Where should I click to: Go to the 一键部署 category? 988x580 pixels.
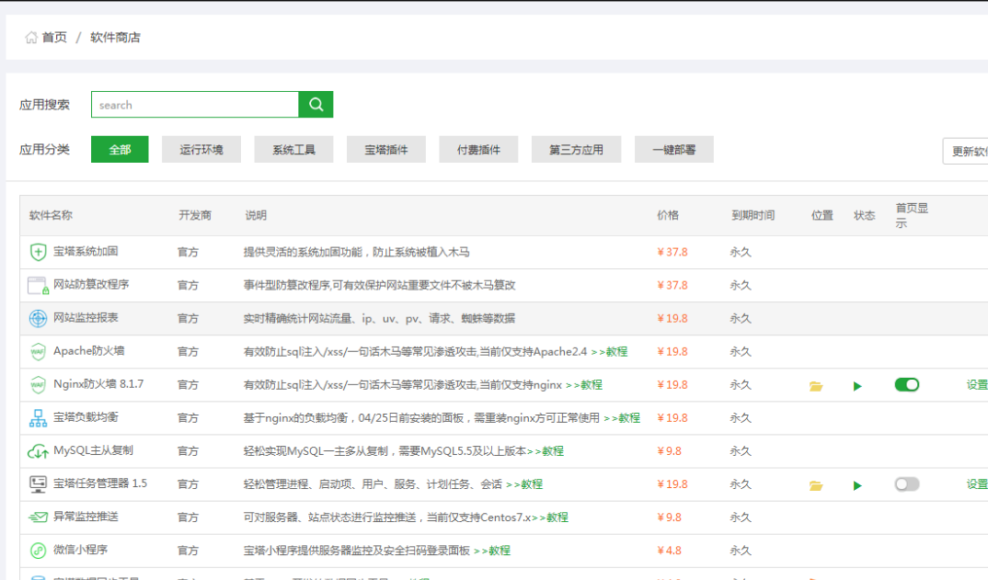point(674,149)
